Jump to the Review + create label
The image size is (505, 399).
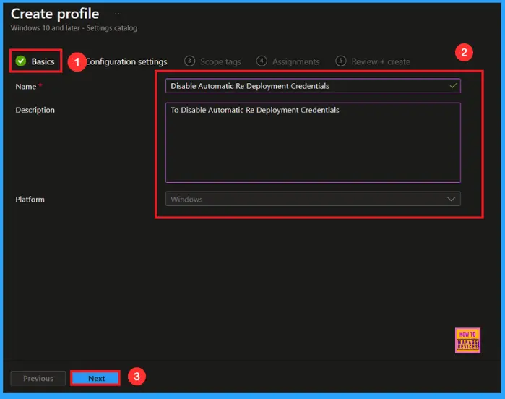pyautogui.click(x=381, y=61)
